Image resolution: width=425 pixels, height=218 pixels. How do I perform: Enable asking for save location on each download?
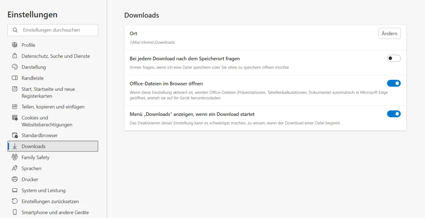click(x=393, y=58)
